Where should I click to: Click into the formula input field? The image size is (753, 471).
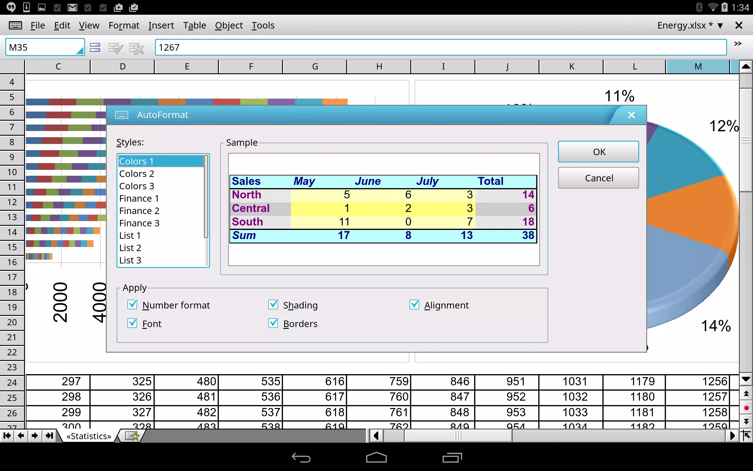[441, 47]
